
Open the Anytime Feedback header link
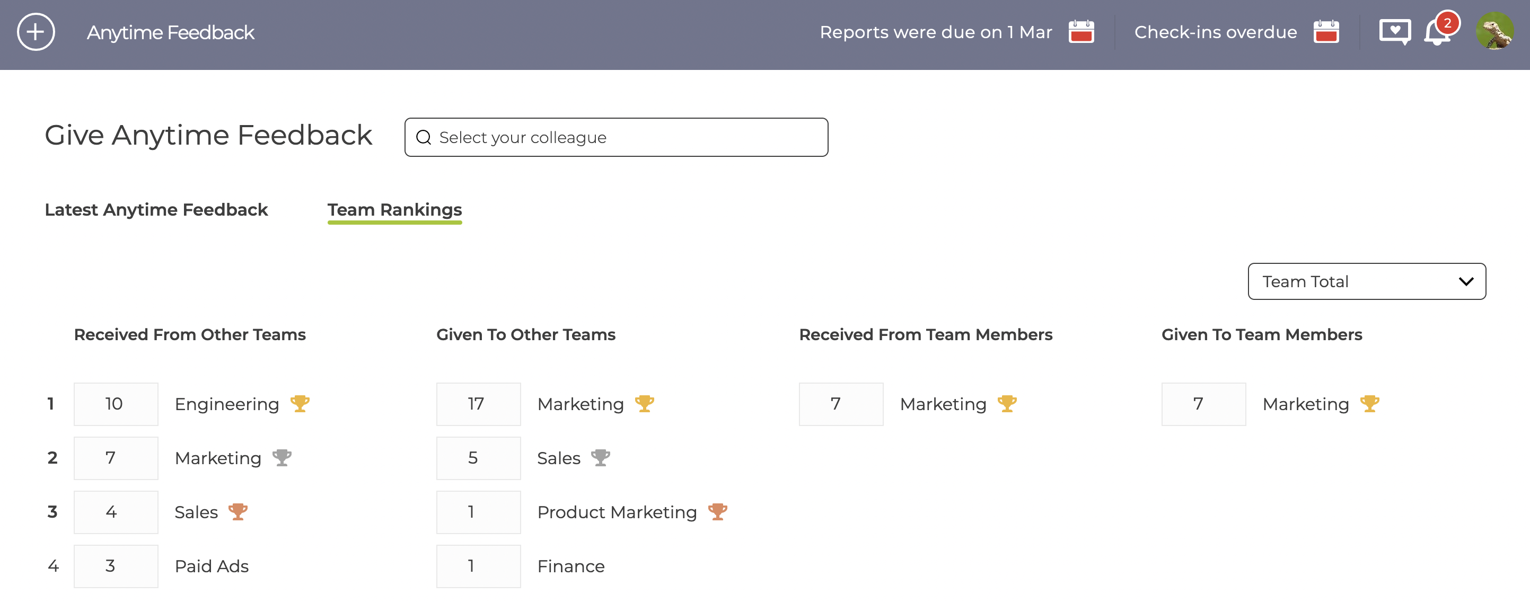click(171, 32)
